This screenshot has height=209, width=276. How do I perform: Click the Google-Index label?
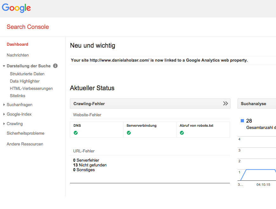(x=19, y=114)
